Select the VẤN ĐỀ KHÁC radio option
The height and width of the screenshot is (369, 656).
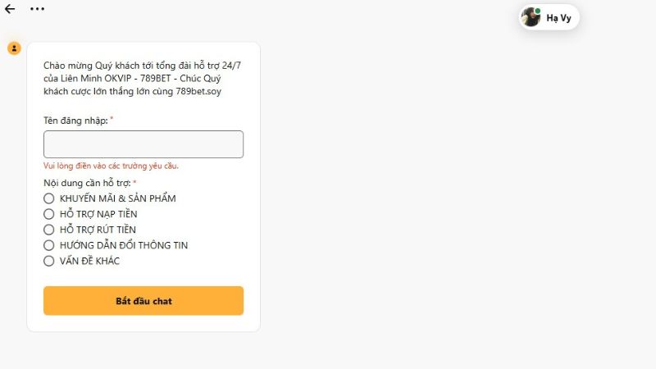coord(49,261)
